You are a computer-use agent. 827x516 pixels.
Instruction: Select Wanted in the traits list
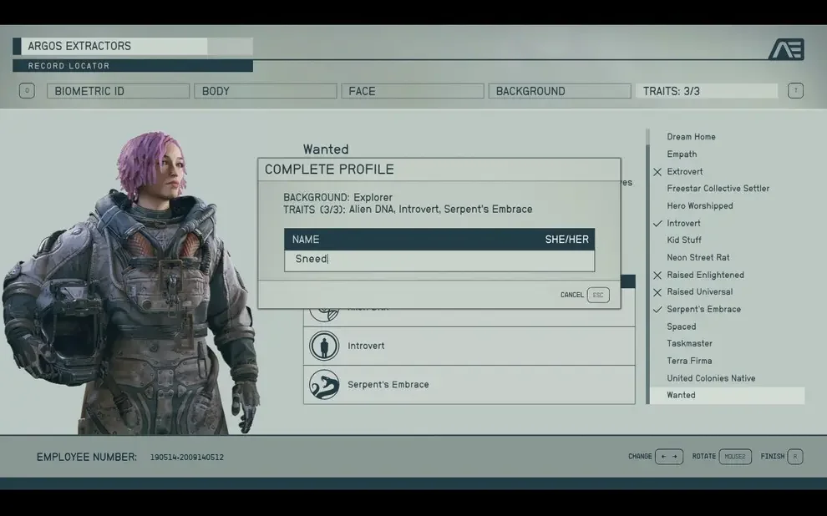click(681, 395)
